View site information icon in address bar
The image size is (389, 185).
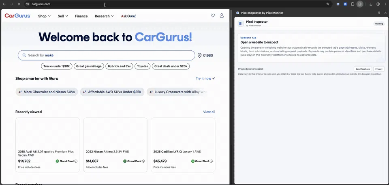[x=28, y=4]
